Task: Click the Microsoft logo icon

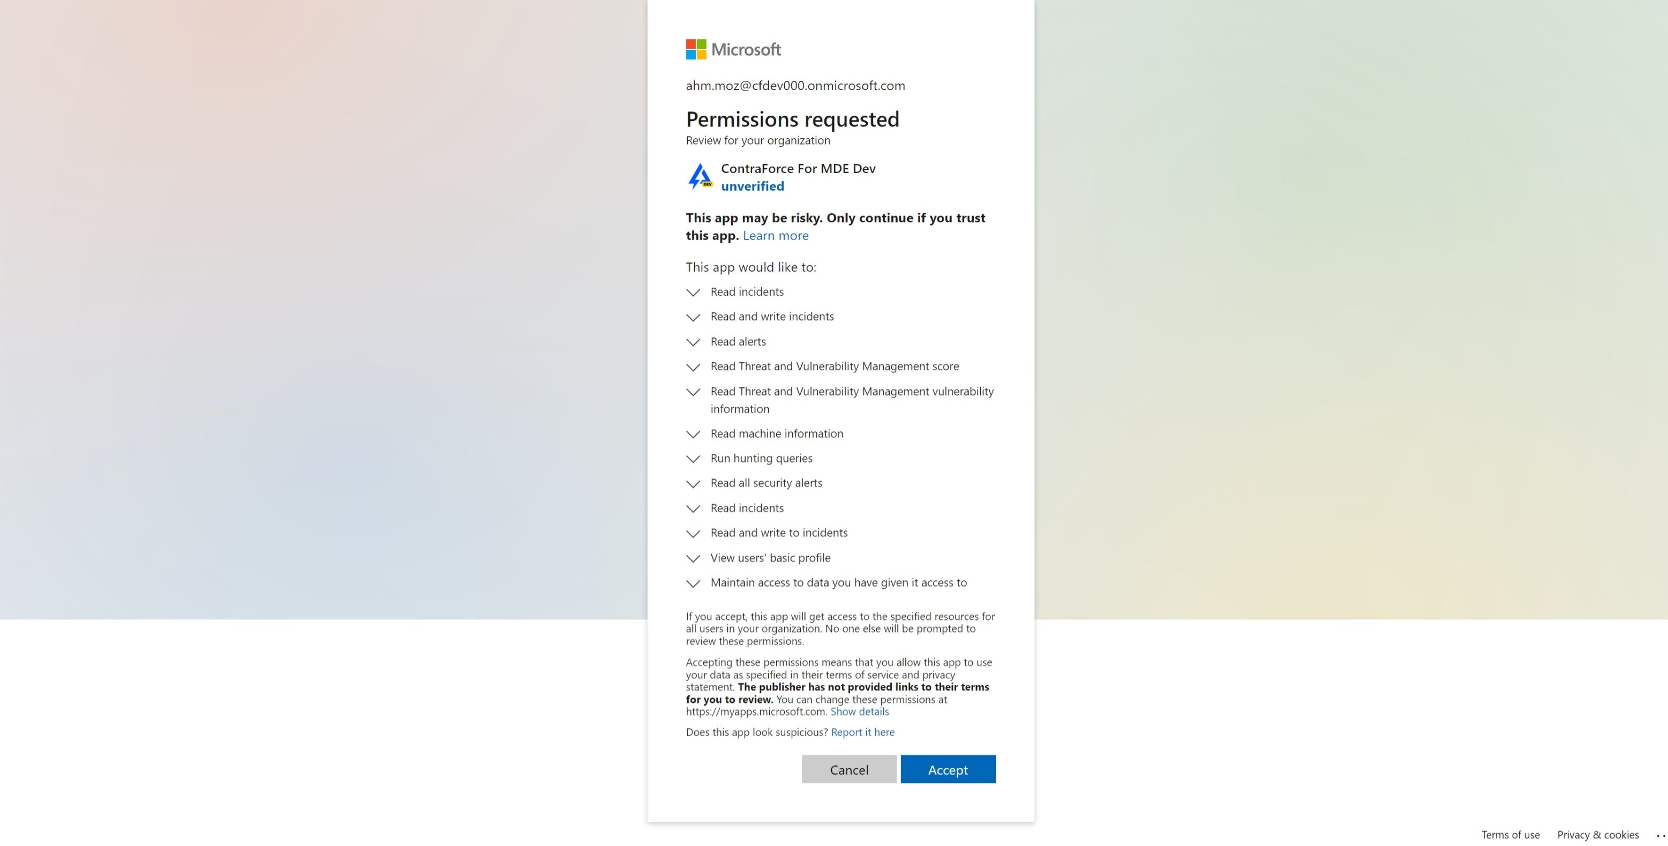Action: click(695, 49)
